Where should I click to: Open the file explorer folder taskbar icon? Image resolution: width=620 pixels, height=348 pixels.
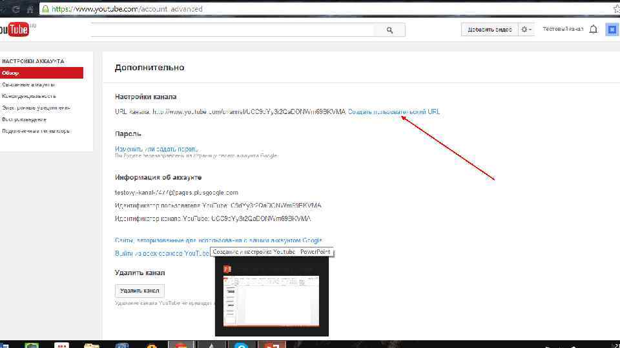coord(91,345)
